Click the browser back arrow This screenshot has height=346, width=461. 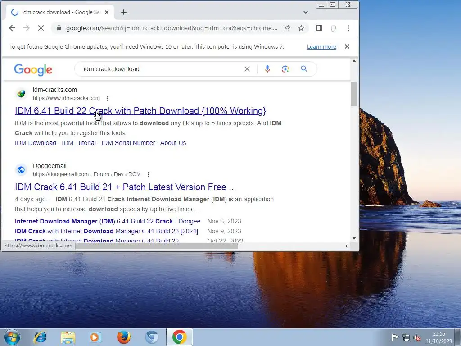[12, 28]
